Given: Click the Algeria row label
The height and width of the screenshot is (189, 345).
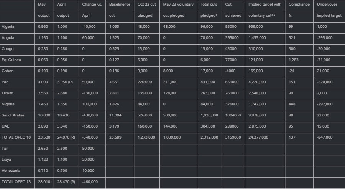Looking at the screenshot, I should (x=8, y=27).
